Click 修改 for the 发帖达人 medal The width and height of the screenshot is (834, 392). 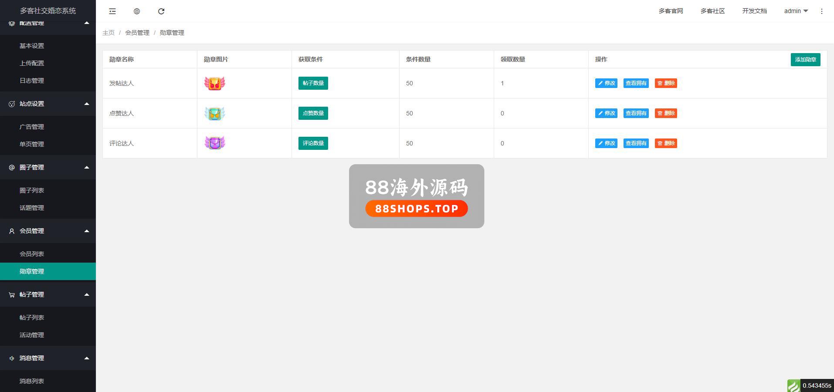606,83
